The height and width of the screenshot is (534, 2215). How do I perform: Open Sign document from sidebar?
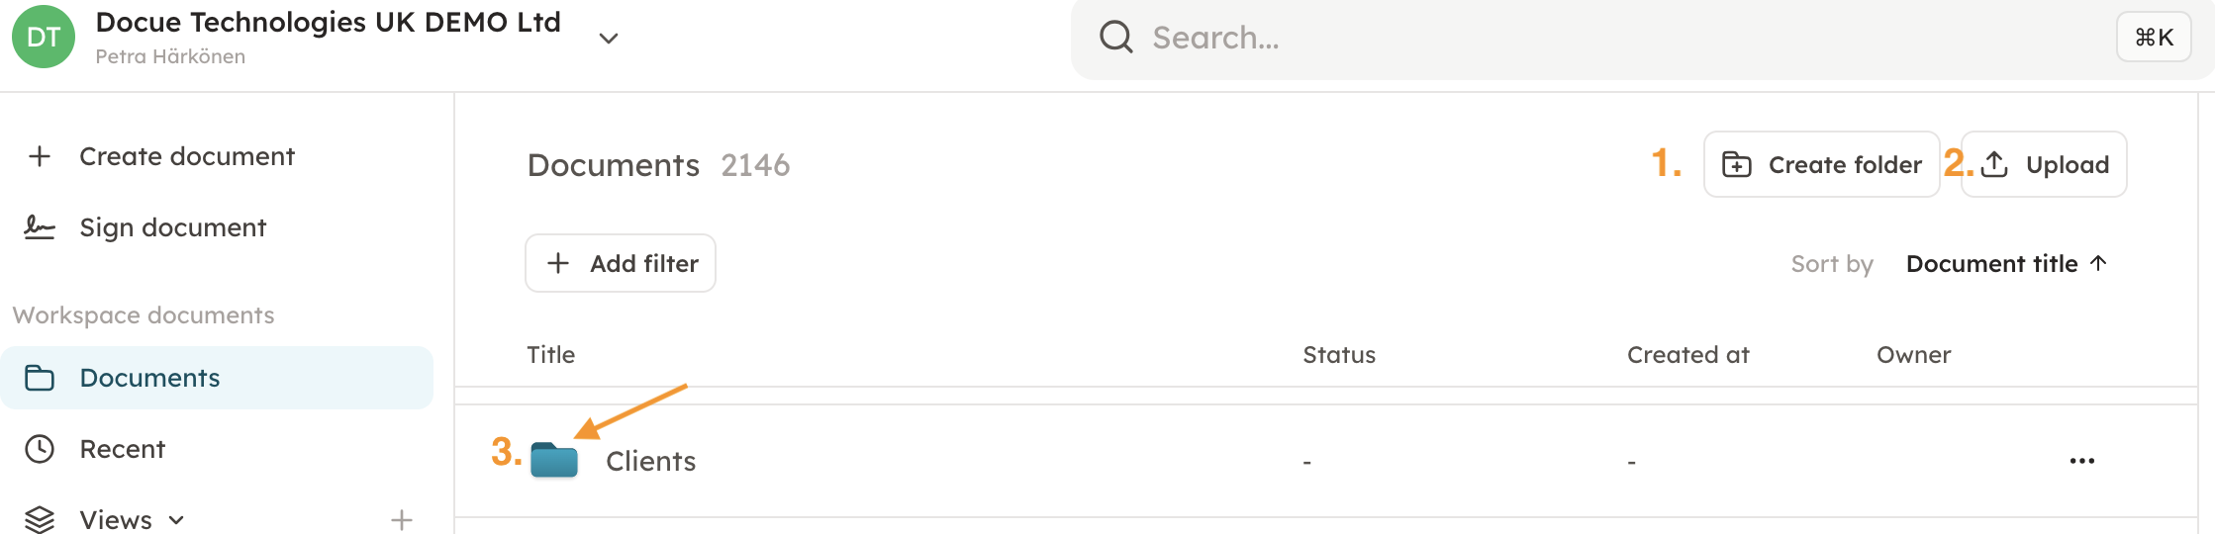pyautogui.click(x=172, y=227)
